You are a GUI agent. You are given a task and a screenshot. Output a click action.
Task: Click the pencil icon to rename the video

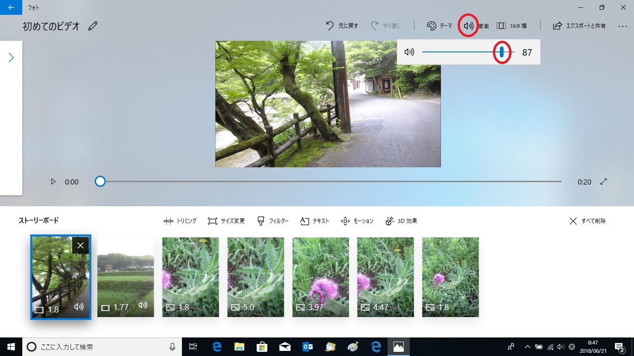(93, 26)
